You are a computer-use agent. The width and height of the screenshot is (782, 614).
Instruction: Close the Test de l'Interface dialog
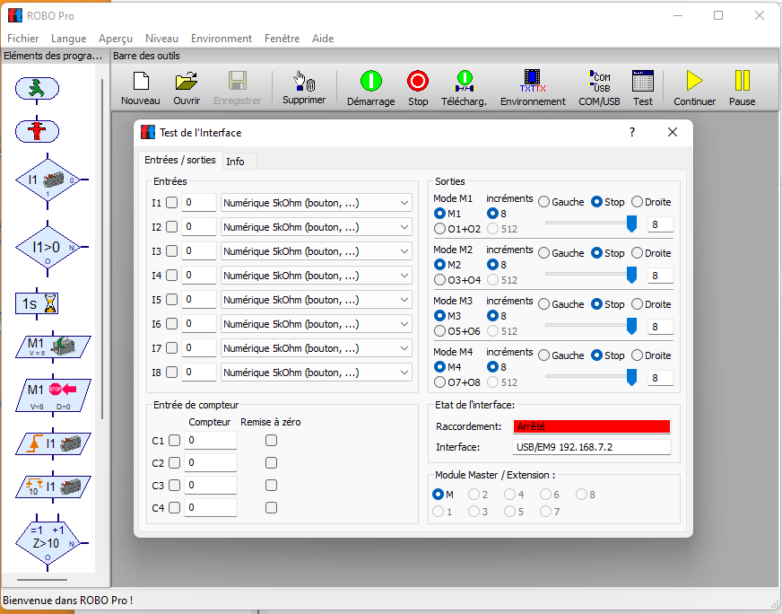pyautogui.click(x=673, y=132)
